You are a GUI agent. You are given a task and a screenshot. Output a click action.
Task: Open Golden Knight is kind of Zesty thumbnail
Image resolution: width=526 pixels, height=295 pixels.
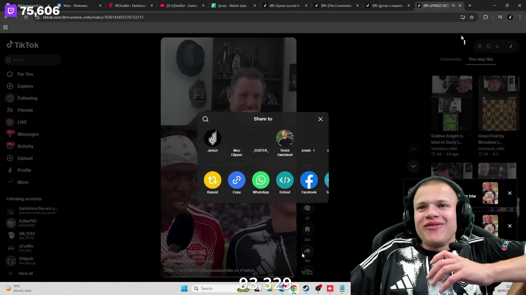452,103
